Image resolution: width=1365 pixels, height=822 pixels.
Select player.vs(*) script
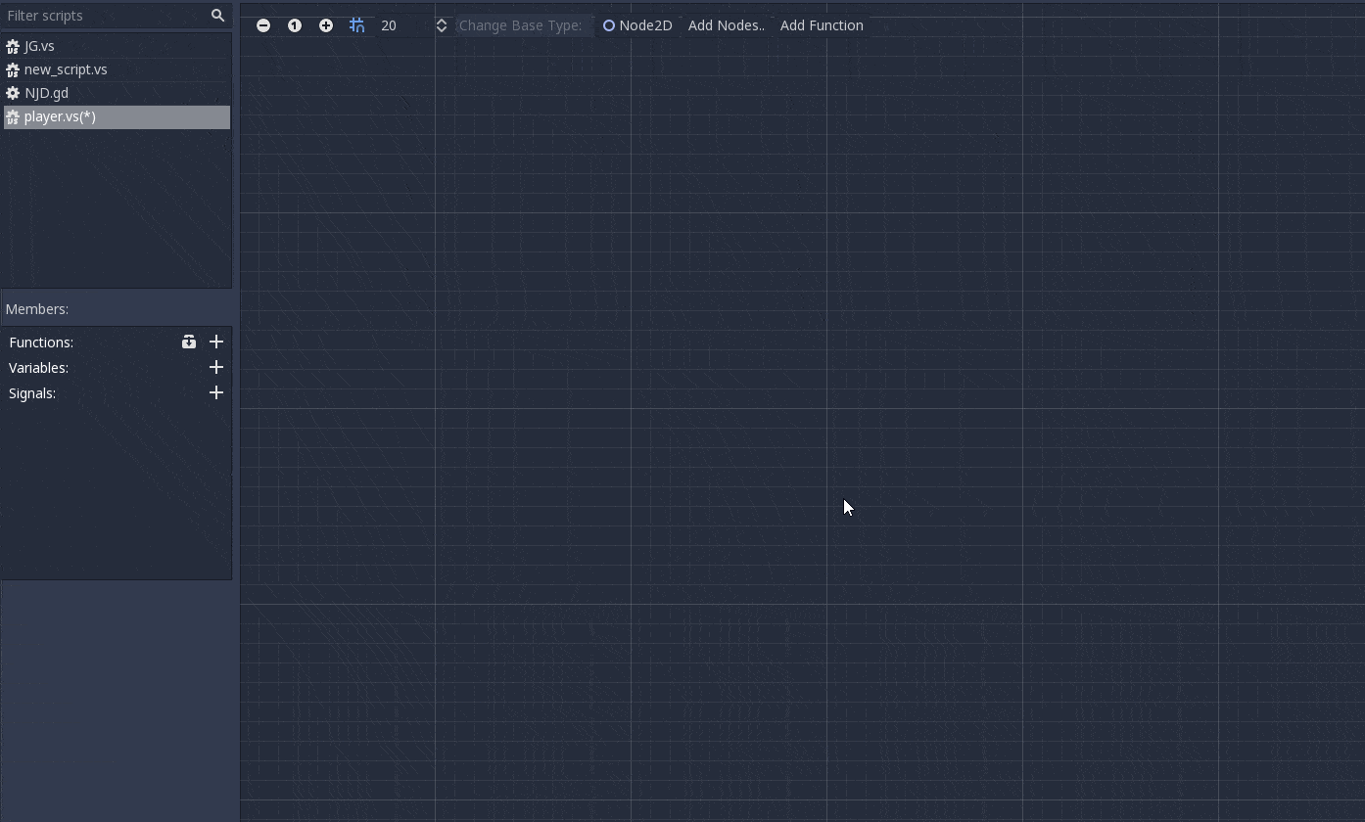tap(117, 116)
